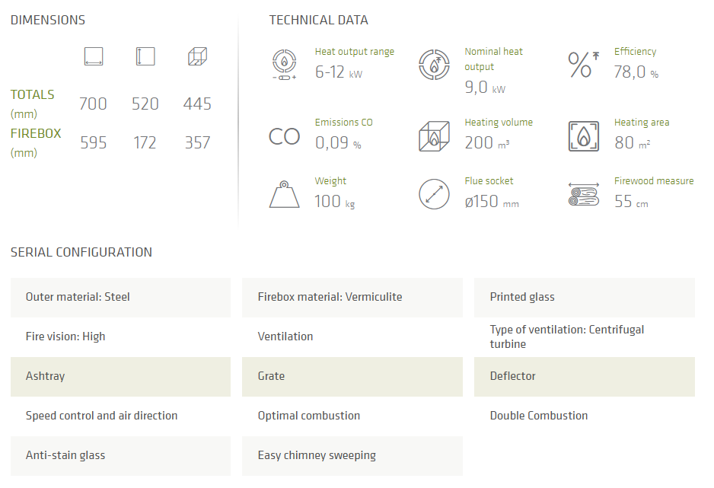This screenshot has height=488, width=714.
Task: Select the Deflector configuration cell
Action: 584,376
